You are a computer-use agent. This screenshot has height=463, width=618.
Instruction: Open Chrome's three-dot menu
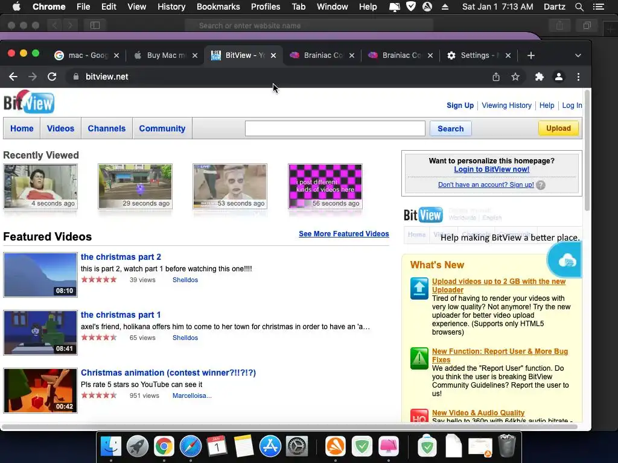coord(578,77)
